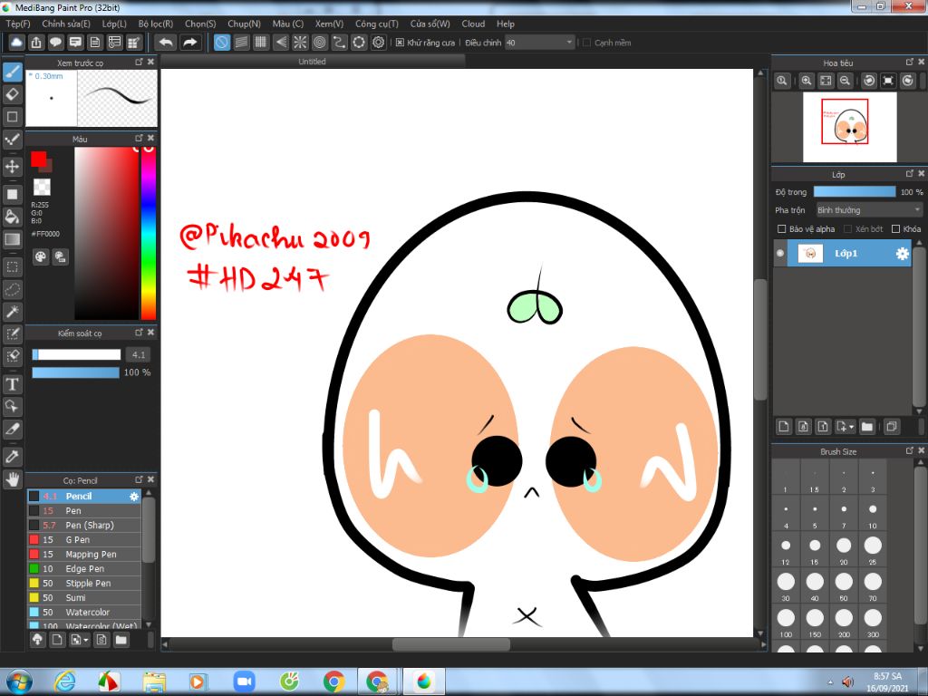Click the red foreground color swatch
Screen dimensions: 928x696
[x=38, y=159]
